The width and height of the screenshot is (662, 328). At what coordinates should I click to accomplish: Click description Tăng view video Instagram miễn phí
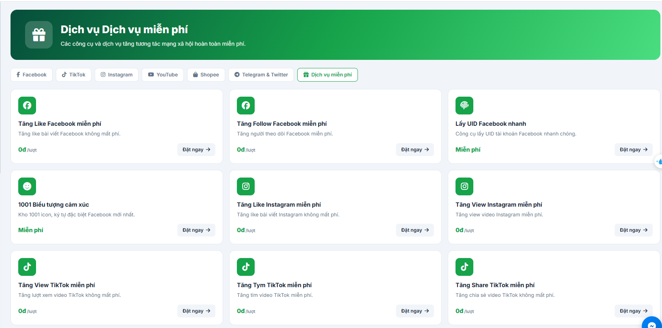click(x=499, y=215)
